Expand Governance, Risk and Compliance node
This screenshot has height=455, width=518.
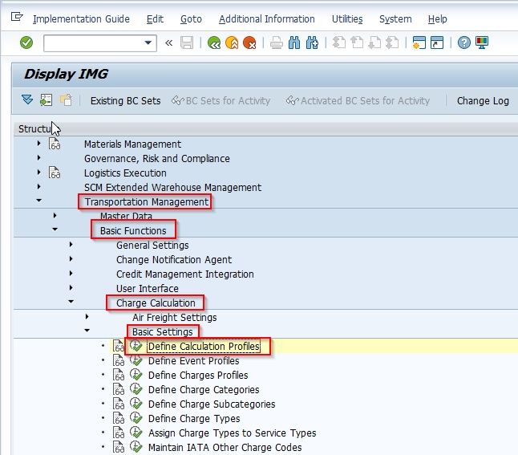tap(39, 158)
